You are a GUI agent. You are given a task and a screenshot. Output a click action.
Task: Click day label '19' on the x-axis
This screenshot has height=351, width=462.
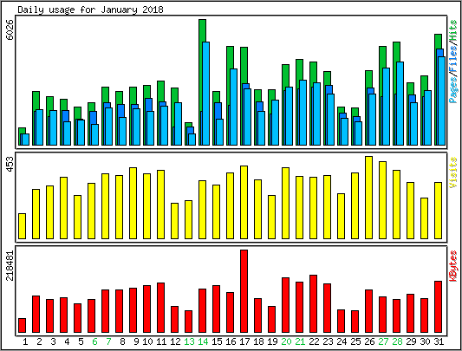[272, 341]
